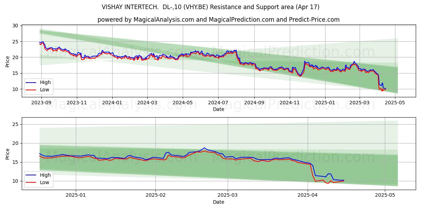Click the 2025-04 tick label in bottom chart
This screenshot has width=421, height=210.
click(x=308, y=196)
